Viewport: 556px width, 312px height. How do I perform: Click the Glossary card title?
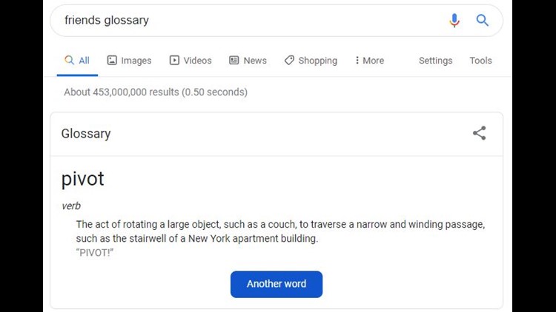[86, 134]
